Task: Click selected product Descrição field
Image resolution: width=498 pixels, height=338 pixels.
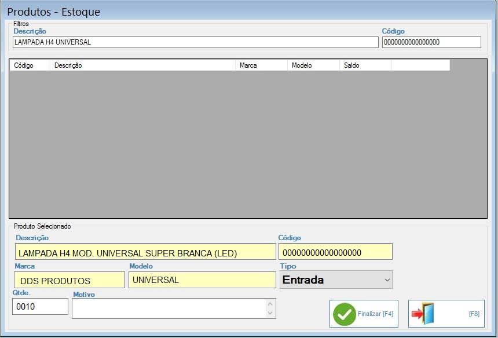Action: pyautogui.click(x=145, y=252)
